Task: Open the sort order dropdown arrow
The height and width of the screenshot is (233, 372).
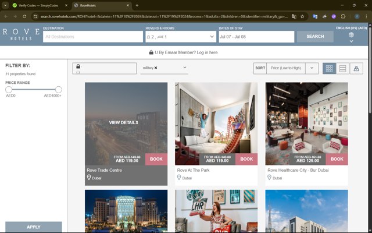Action: pos(312,68)
